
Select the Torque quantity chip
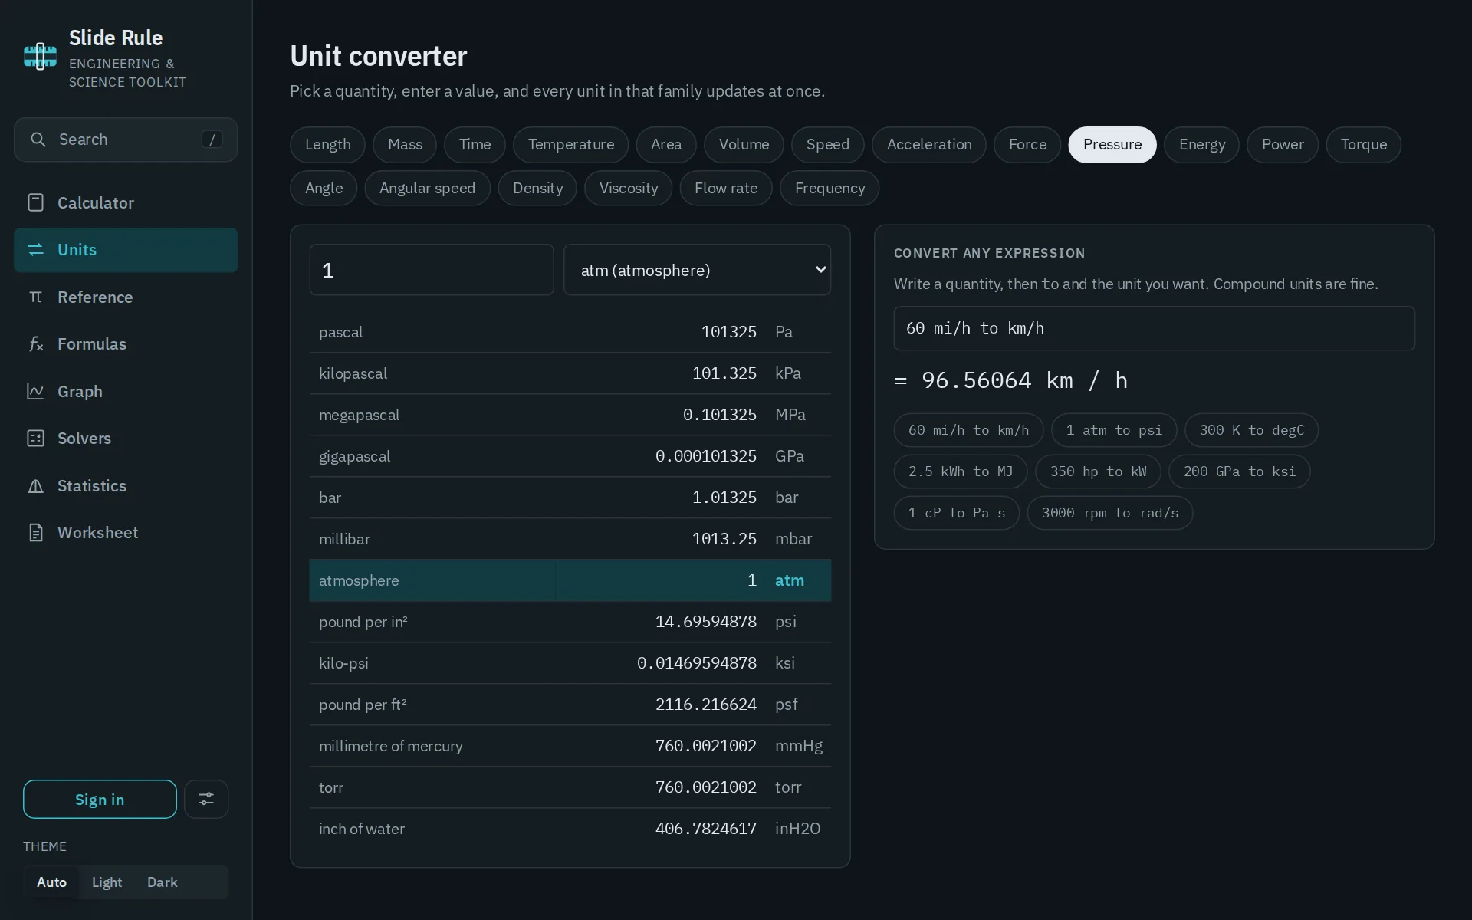click(x=1363, y=145)
